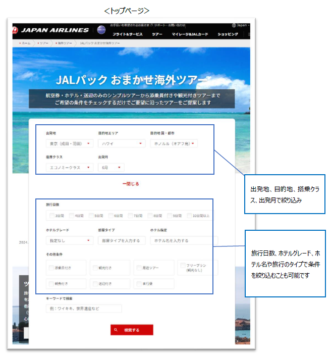The height and width of the screenshot is (357, 331).
Task: Expand 目的地エリア dropdown showing ハワイ
Action: click(x=122, y=143)
